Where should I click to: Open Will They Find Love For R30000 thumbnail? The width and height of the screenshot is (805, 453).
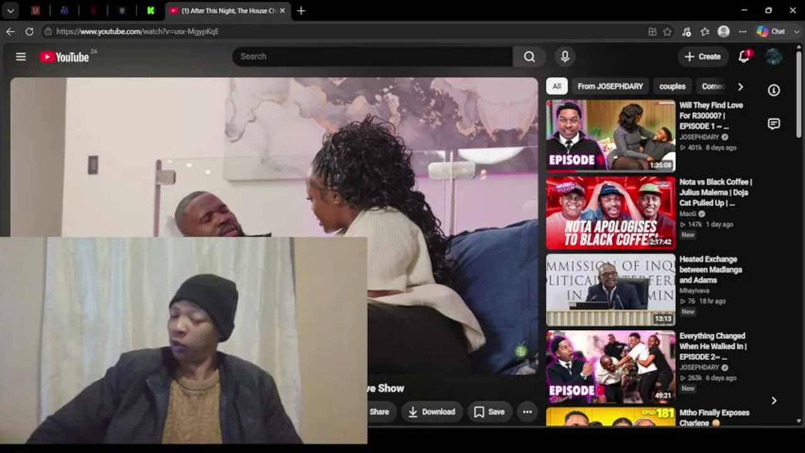610,135
